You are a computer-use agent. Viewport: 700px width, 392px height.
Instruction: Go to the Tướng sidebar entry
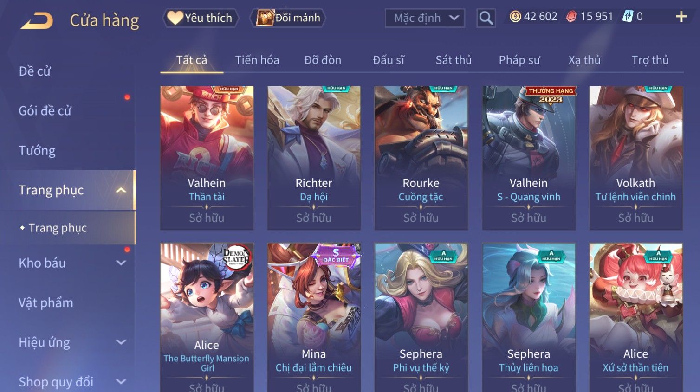coord(37,151)
